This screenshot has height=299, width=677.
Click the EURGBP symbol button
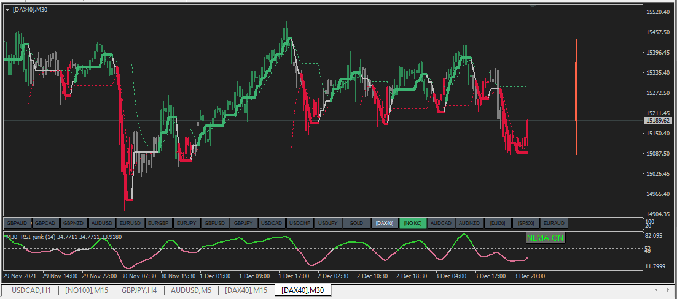(x=159, y=223)
